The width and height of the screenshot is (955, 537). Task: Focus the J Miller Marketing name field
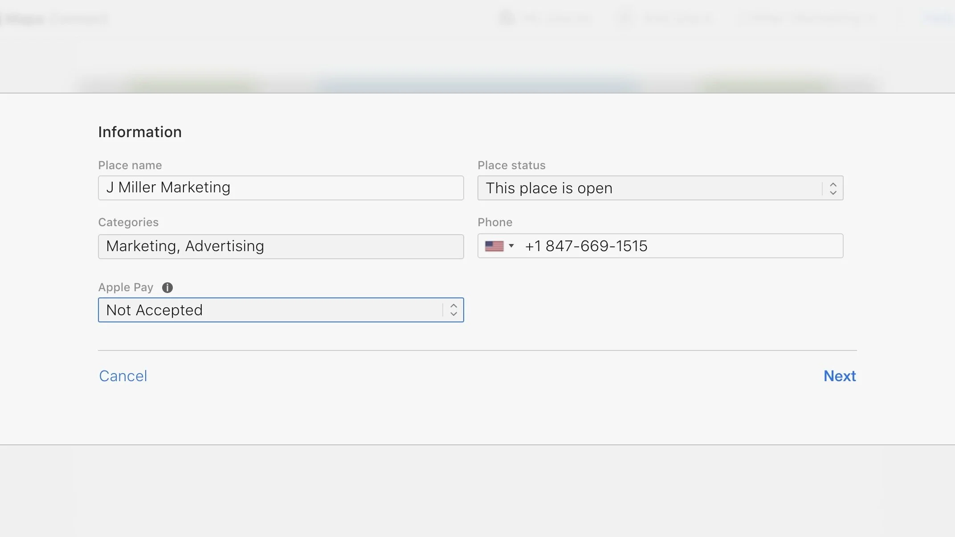click(x=281, y=188)
